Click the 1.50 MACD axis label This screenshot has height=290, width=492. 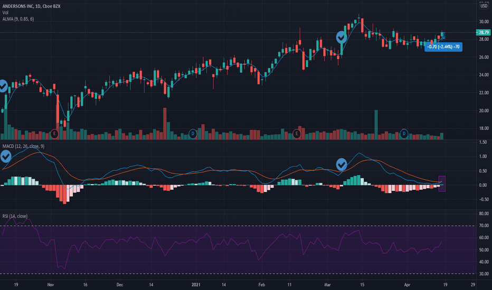pos(483,142)
